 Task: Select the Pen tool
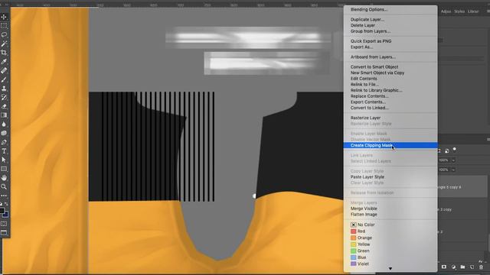4,142
